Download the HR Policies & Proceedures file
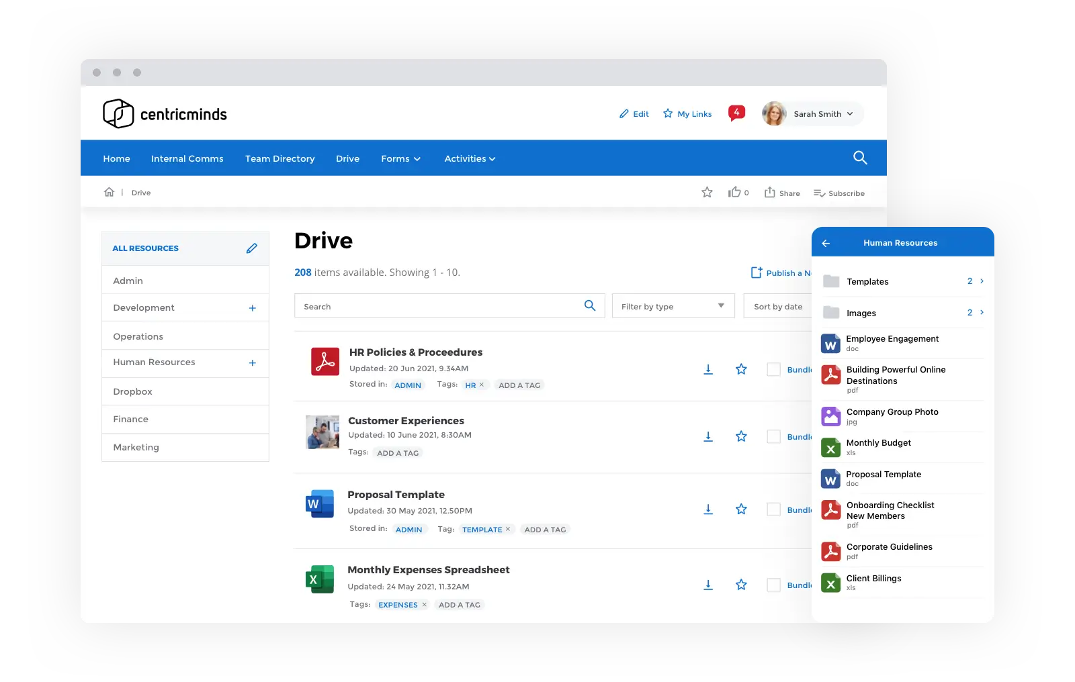The width and height of the screenshot is (1075, 682). coord(708,369)
